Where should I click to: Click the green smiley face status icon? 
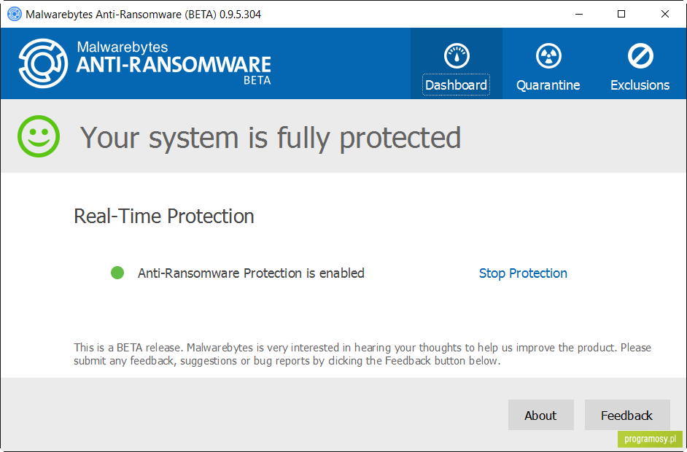click(x=39, y=136)
